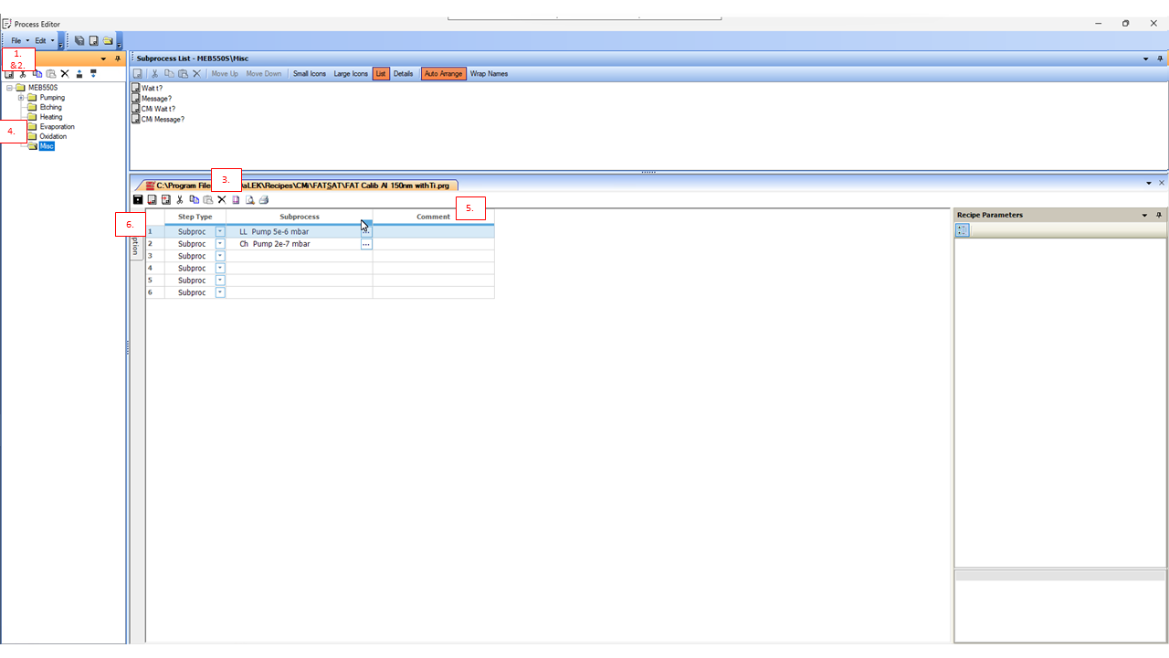Image resolution: width=1169 pixels, height=658 pixels.
Task: Click the categorized view icon under Recipe Parameters
Action: point(963,230)
